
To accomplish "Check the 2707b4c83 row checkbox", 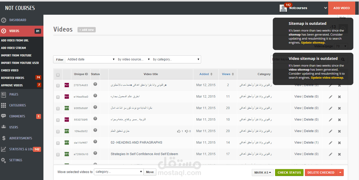I will pyautogui.click(x=58, y=86).
